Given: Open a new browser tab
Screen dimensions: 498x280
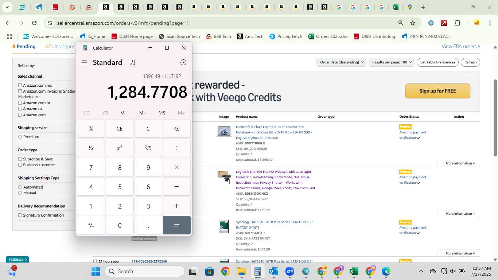Looking at the screenshot, I should coord(423,7).
